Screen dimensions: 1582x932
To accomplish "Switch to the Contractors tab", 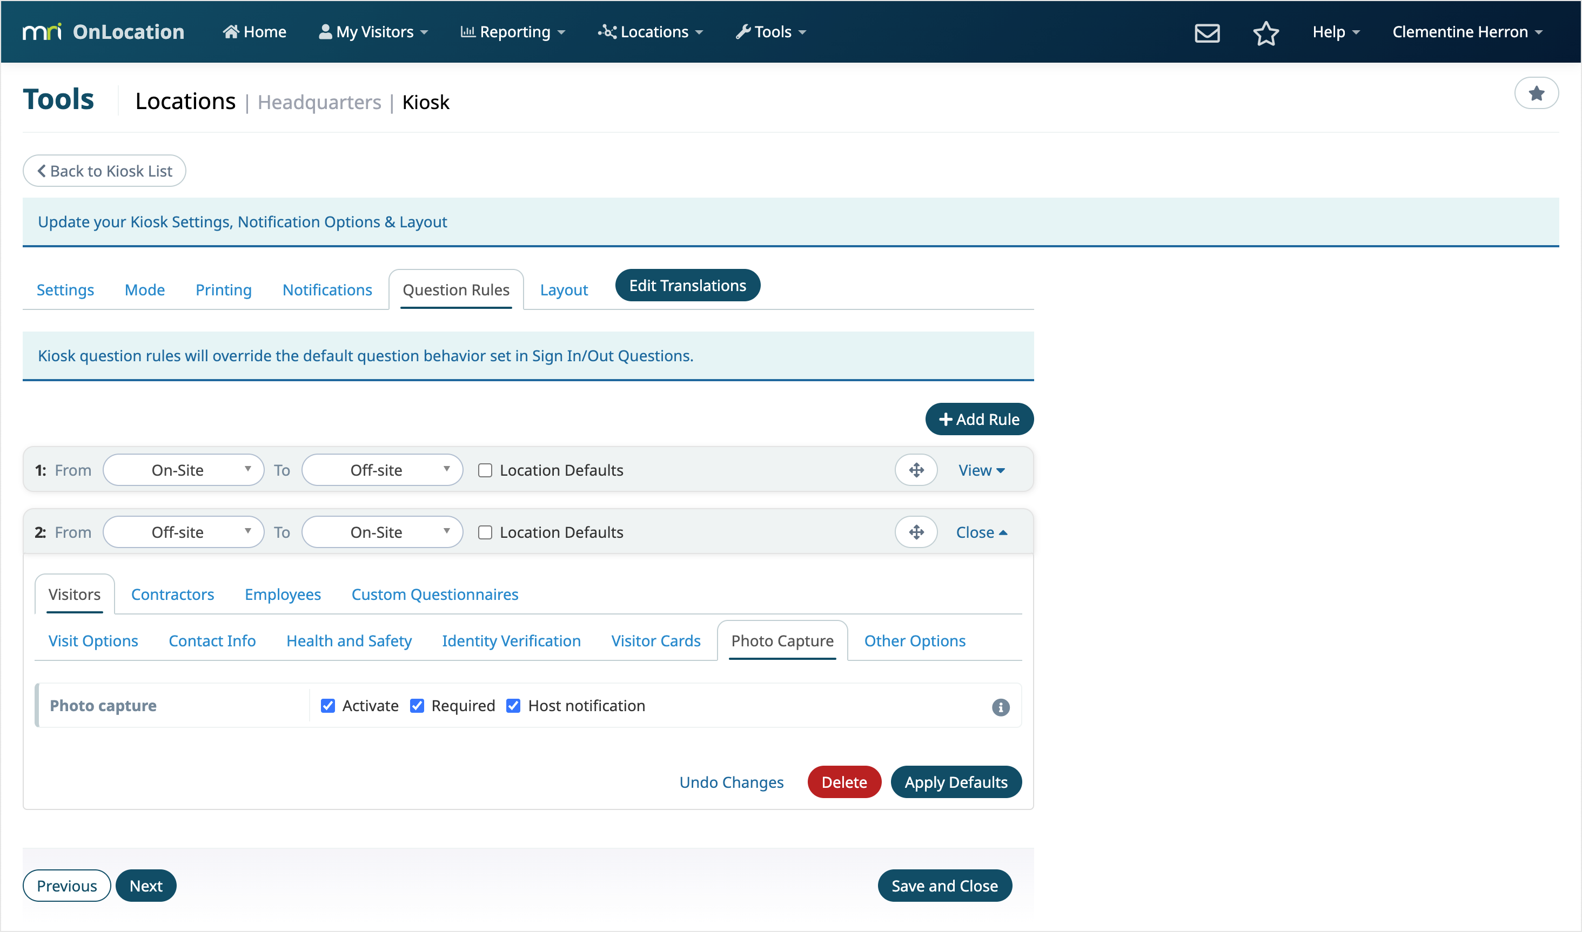I will pos(172,594).
